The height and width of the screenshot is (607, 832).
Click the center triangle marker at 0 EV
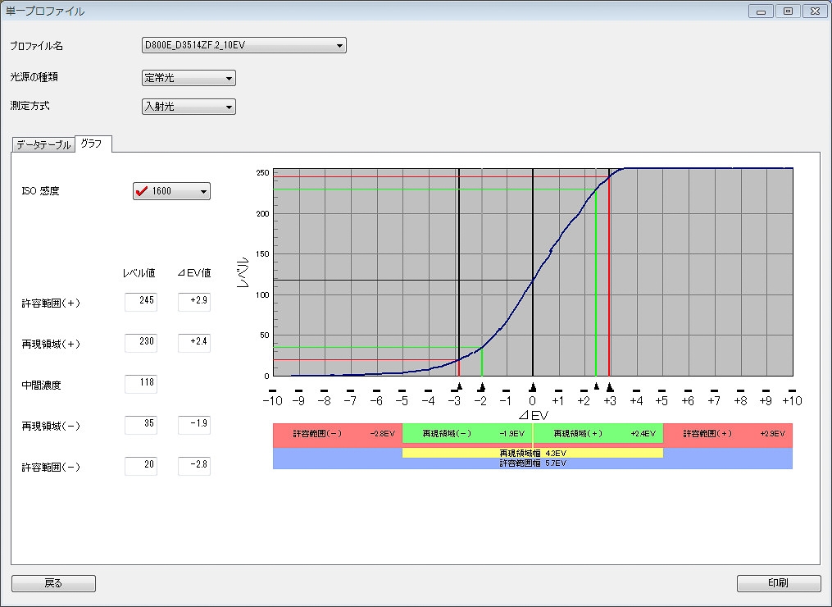(x=533, y=386)
